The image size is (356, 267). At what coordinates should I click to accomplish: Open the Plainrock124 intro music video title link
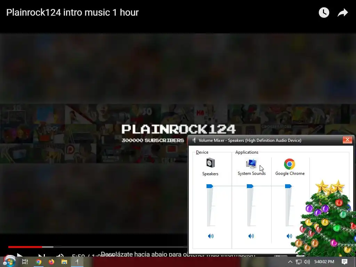(x=72, y=12)
